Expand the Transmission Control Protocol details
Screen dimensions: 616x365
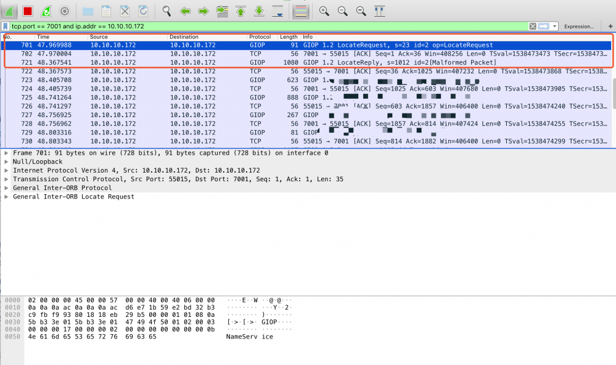[x=5, y=179]
